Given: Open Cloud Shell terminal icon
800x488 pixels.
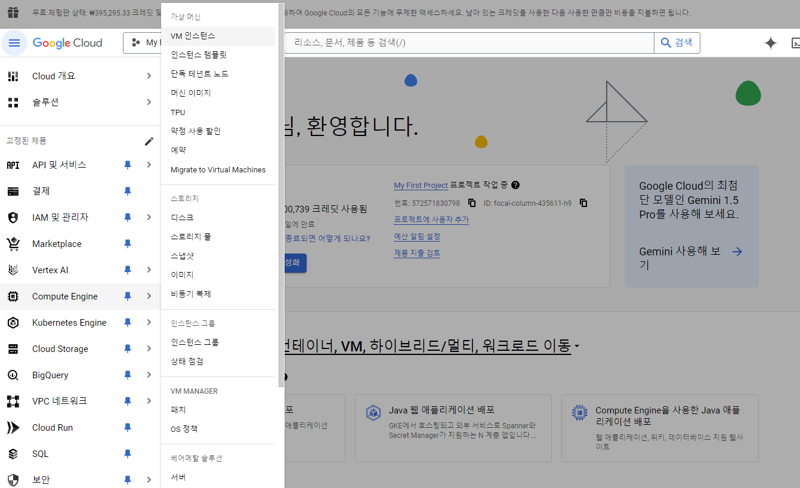Looking at the screenshot, I should pyautogui.click(x=795, y=43).
